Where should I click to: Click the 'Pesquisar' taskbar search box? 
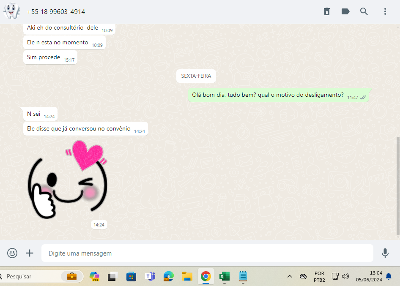[x=34, y=277]
